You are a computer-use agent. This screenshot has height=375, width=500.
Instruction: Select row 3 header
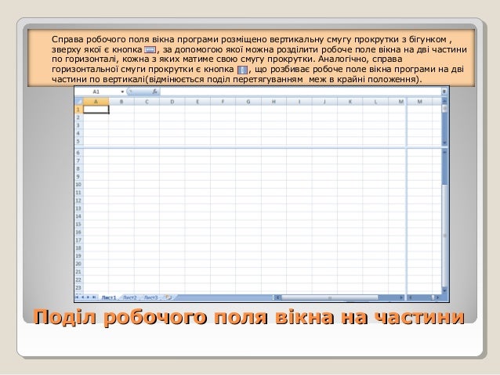tap(79, 125)
